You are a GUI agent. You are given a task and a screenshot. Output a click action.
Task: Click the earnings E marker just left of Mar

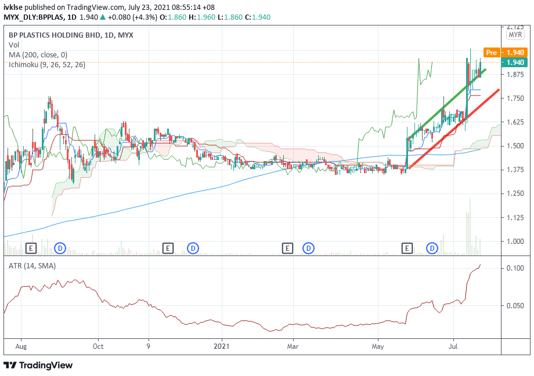[x=287, y=249]
